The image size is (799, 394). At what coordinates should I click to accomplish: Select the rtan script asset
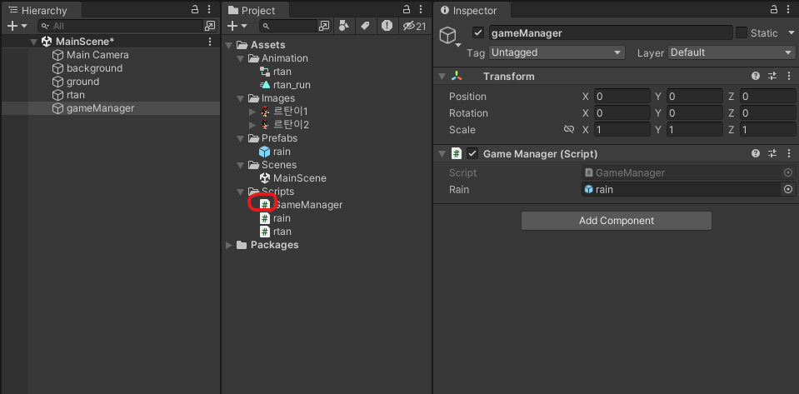tap(276, 232)
